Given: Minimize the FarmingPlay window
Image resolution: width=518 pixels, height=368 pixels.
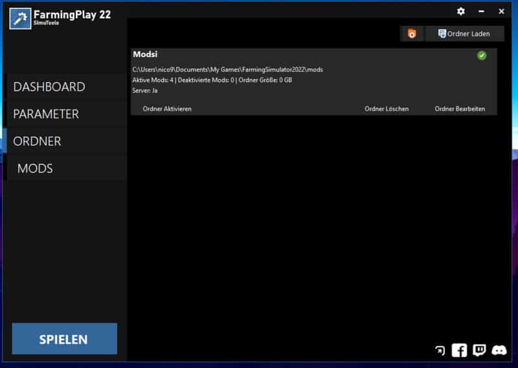Looking at the screenshot, I should (482, 11).
